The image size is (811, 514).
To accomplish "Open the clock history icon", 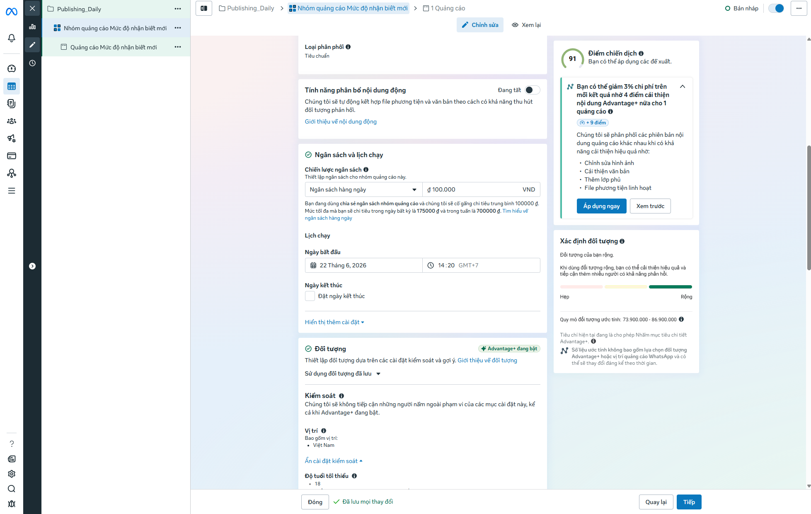I will pyautogui.click(x=32, y=63).
